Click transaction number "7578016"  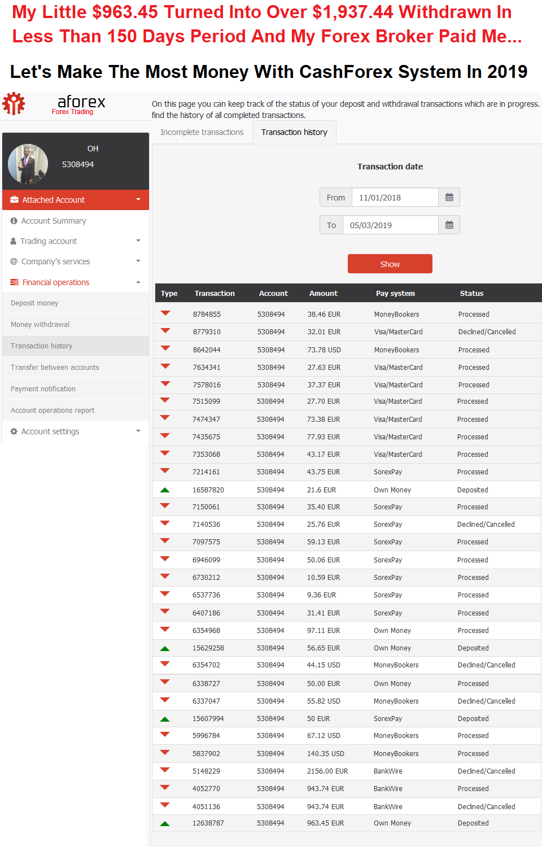click(207, 385)
